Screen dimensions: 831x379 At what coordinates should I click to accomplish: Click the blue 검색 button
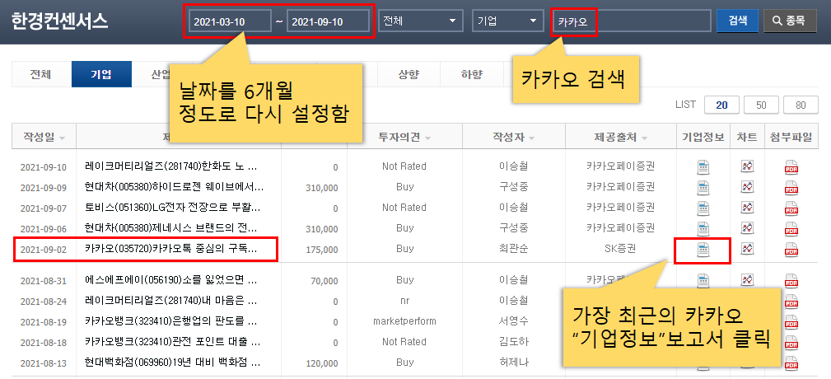point(737,21)
